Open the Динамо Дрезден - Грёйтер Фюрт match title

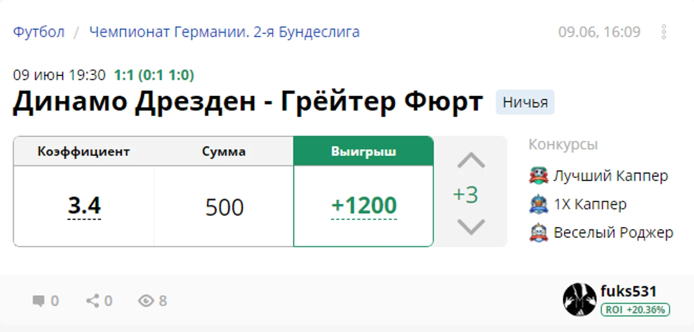point(248,102)
